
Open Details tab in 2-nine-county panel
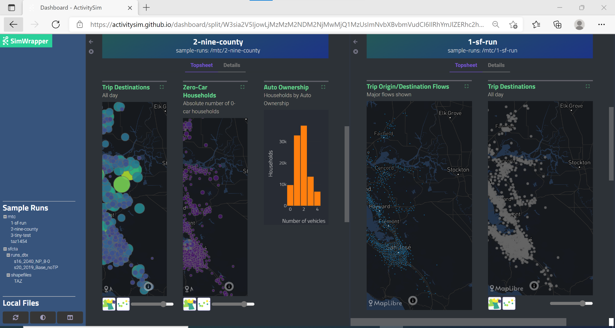(232, 65)
